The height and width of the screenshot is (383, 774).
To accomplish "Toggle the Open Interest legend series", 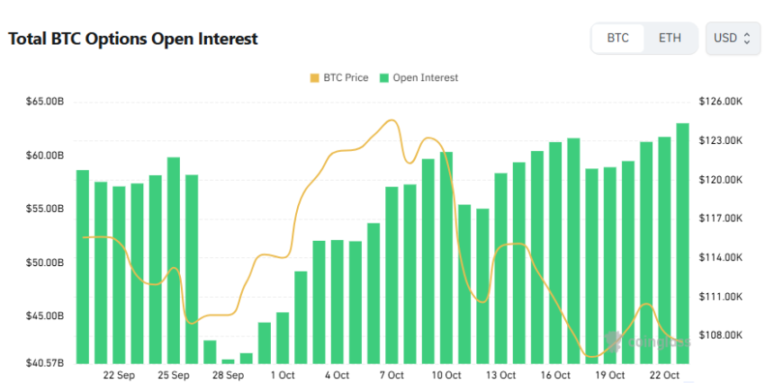I will [418, 78].
